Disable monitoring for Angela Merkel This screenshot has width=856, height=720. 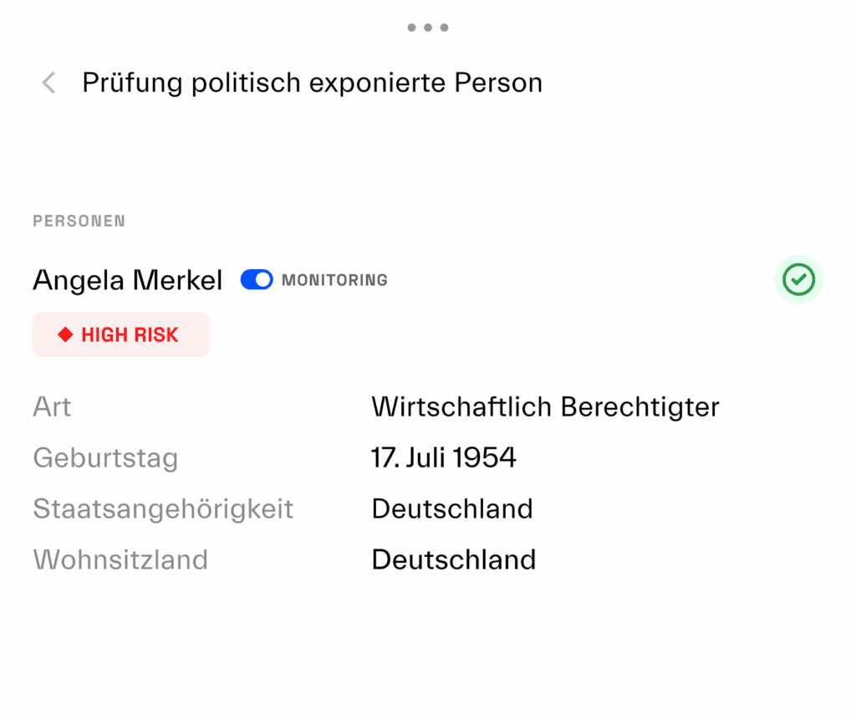[x=257, y=279]
